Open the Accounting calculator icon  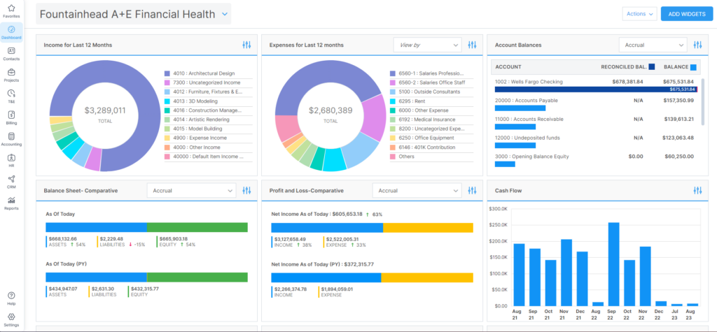click(11, 136)
